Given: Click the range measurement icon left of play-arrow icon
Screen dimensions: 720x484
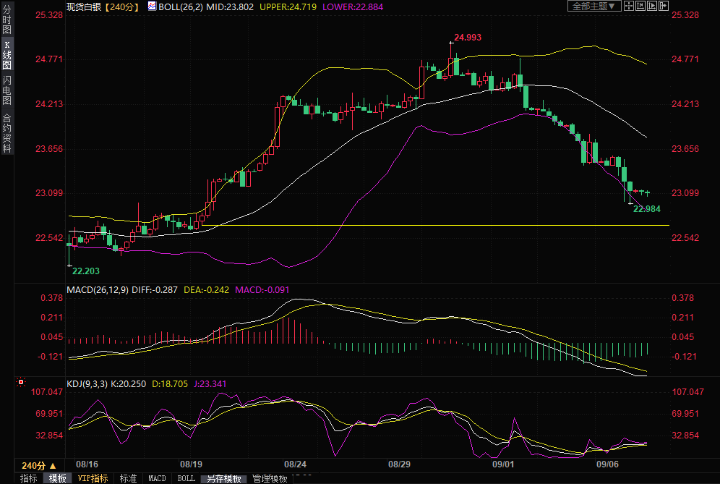Looking at the screenshot, I should [640, 6].
